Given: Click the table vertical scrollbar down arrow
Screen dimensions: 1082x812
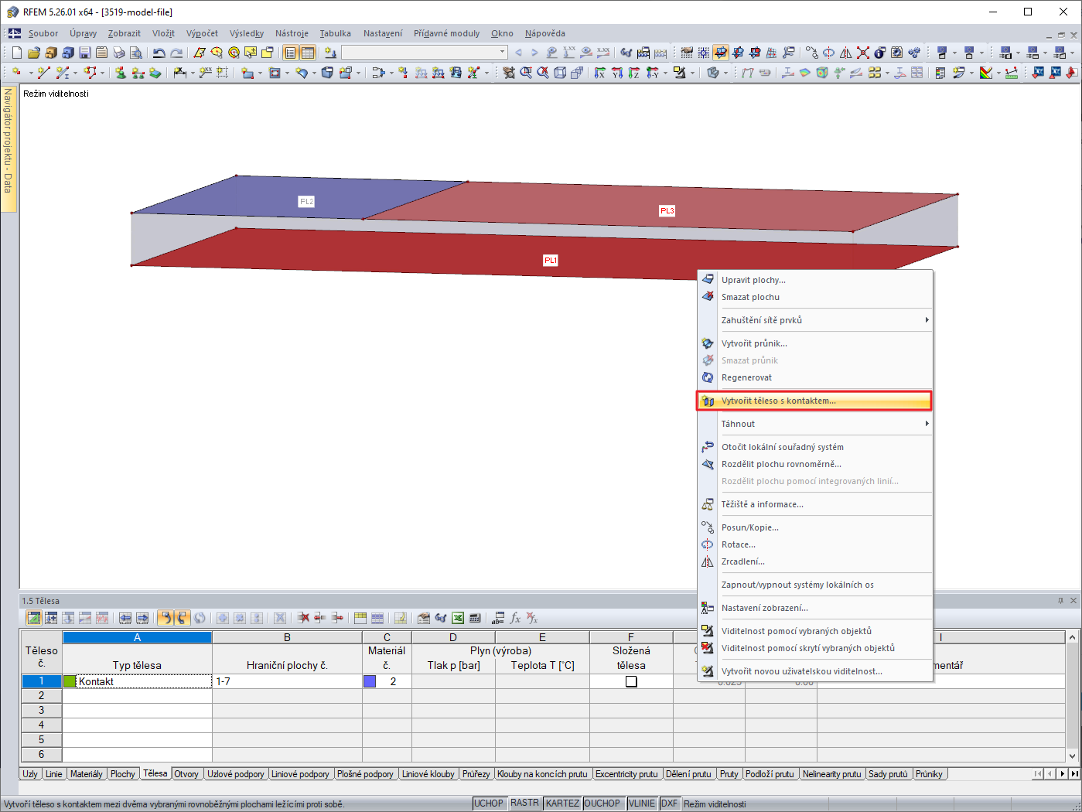Looking at the screenshot, I should coord(1072,756).
